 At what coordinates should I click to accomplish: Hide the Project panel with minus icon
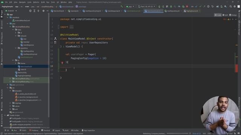[x=47, y=11]
